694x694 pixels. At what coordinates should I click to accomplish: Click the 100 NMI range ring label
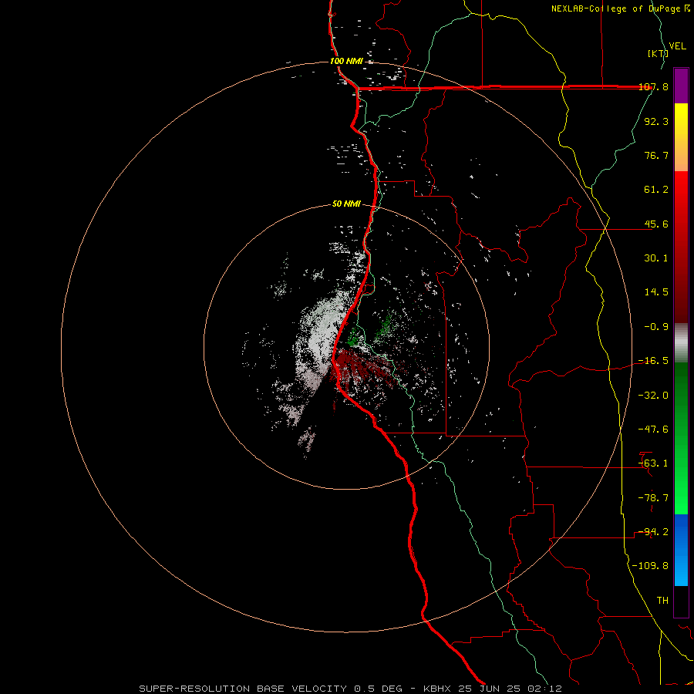coord(346,61)
